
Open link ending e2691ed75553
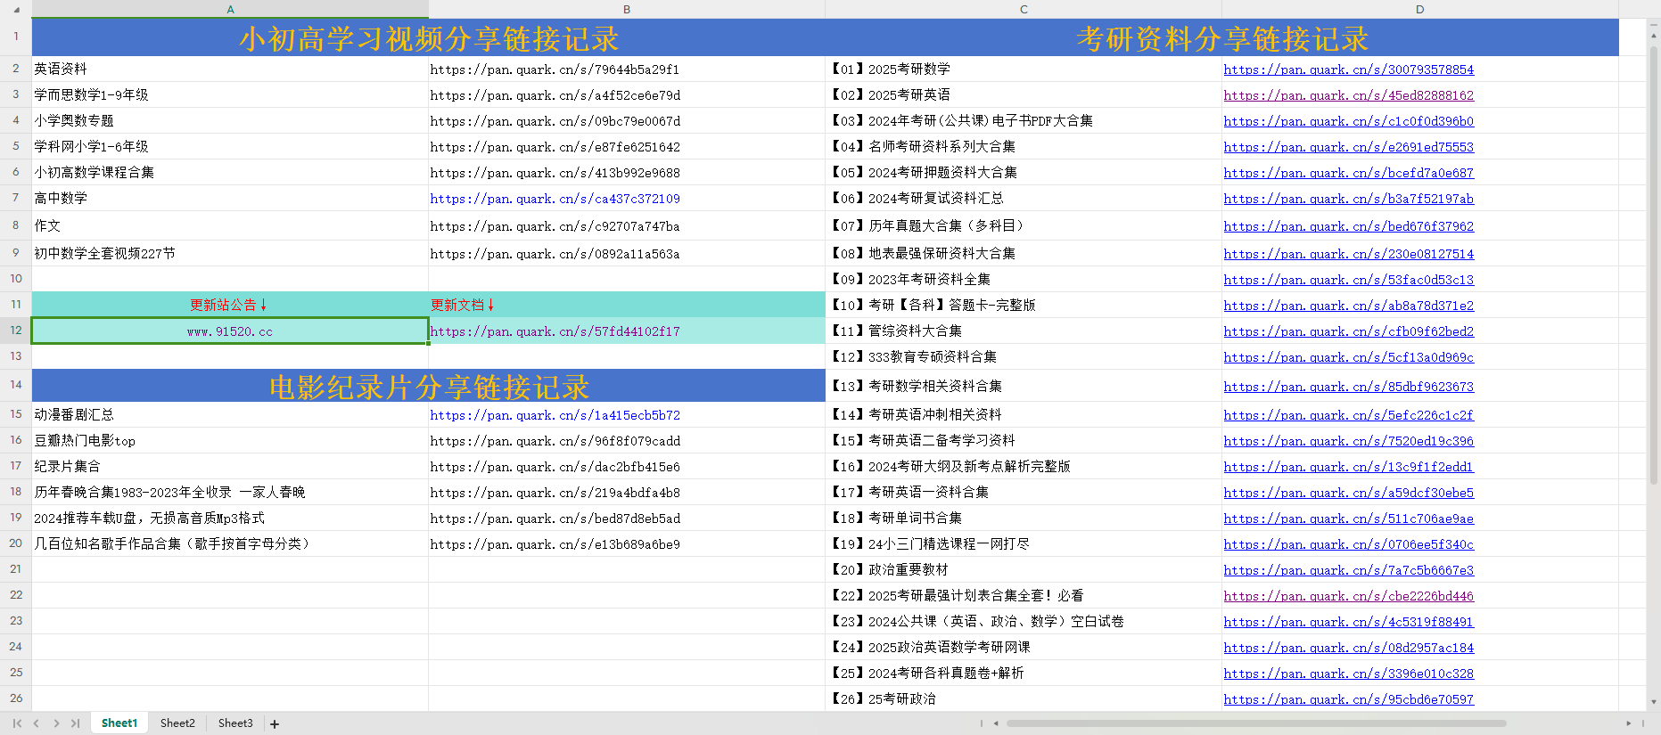(1348, 147)
